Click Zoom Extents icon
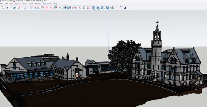This screenshot has width=207, height=107. point(88,8)
